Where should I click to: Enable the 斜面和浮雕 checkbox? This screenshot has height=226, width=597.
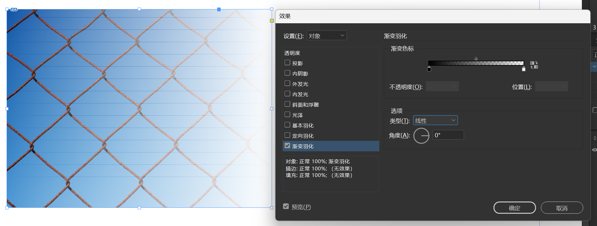287,104
